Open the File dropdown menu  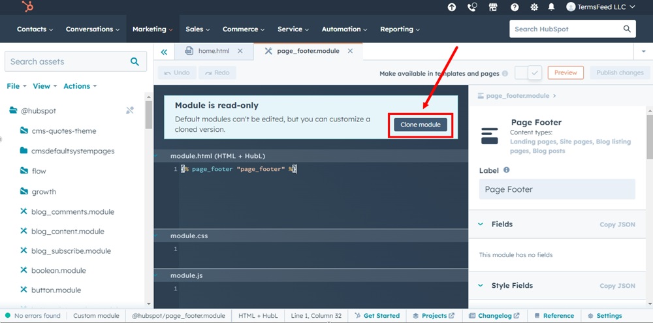coord(17,86)
